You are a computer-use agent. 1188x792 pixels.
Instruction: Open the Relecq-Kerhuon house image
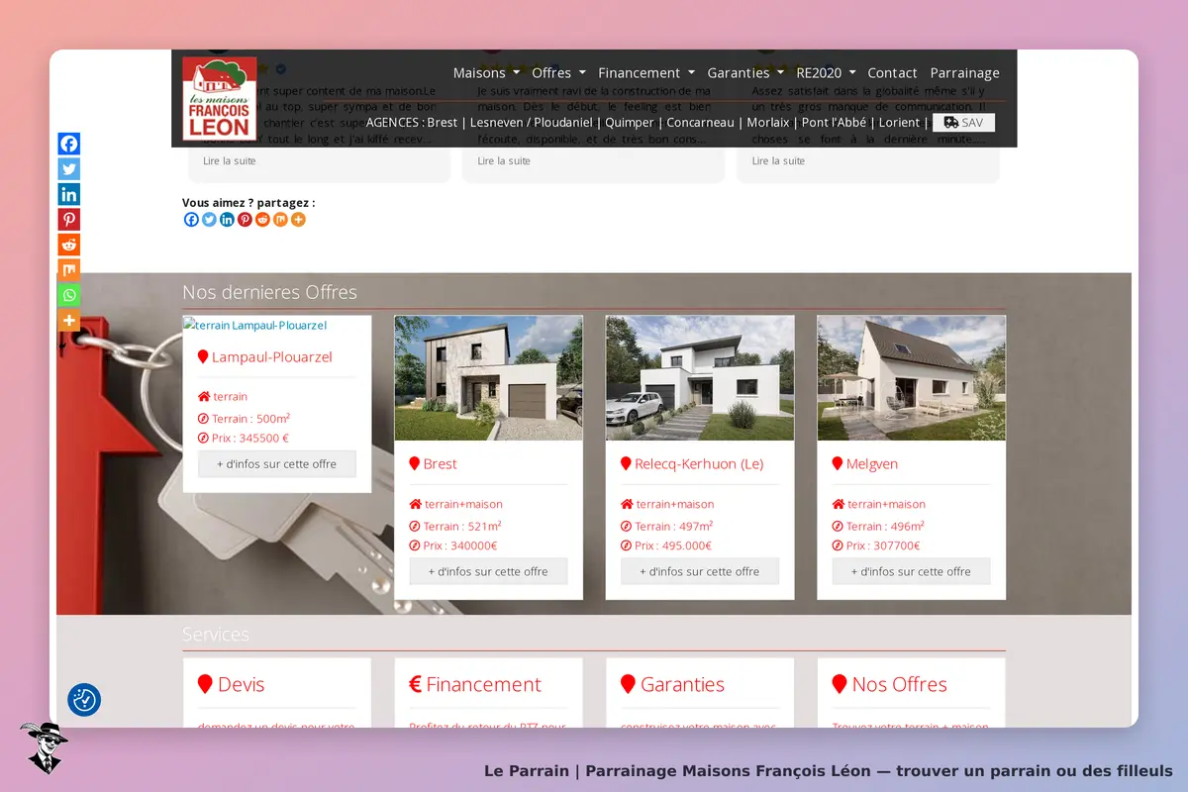(x=700, y=378)
